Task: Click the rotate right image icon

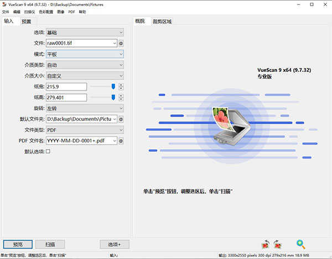Action: (x=277, y=245)
